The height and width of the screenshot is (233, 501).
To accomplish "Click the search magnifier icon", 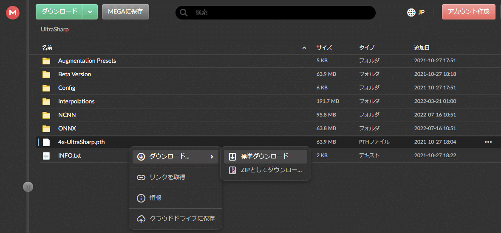I will coord(184,12).
